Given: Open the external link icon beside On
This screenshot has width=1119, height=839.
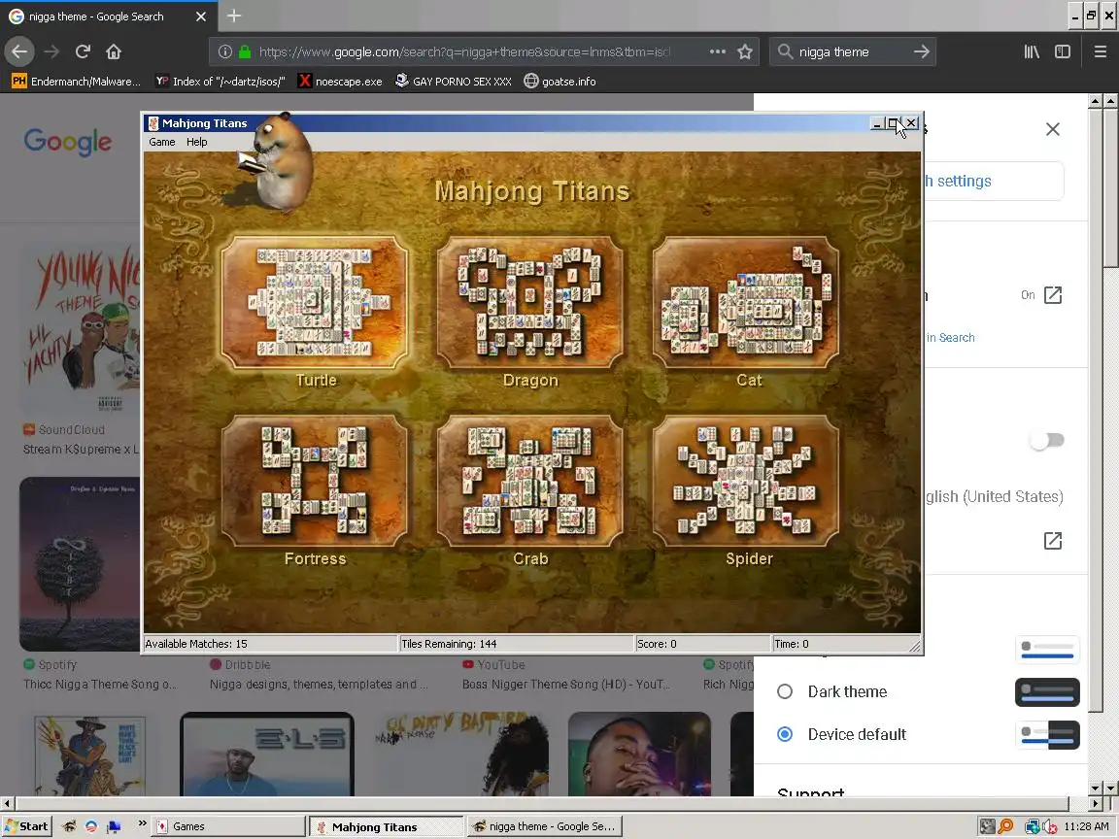Looking at the screenshot, I should point(1053,295).
